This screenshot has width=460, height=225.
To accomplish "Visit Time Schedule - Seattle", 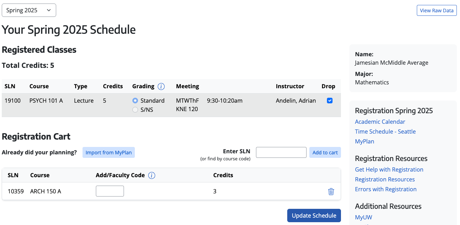I will [x=385, y=131].
